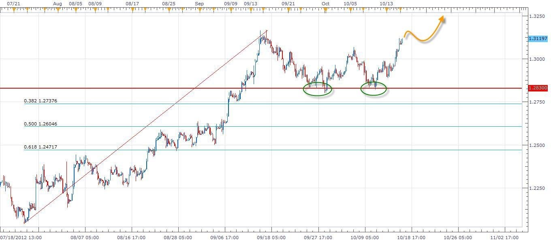
Task: Click the Aug label on top ruler
Action: pos(58,3)
